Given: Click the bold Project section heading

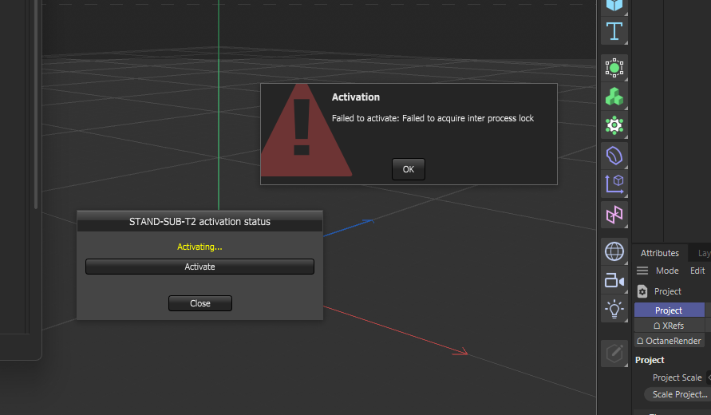Looking at the screenshot, I should (650, 360).
